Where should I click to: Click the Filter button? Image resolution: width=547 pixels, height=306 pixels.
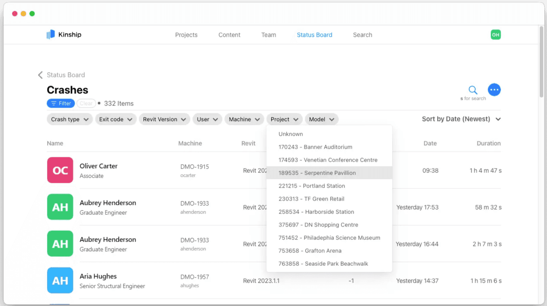click(61, 103)
